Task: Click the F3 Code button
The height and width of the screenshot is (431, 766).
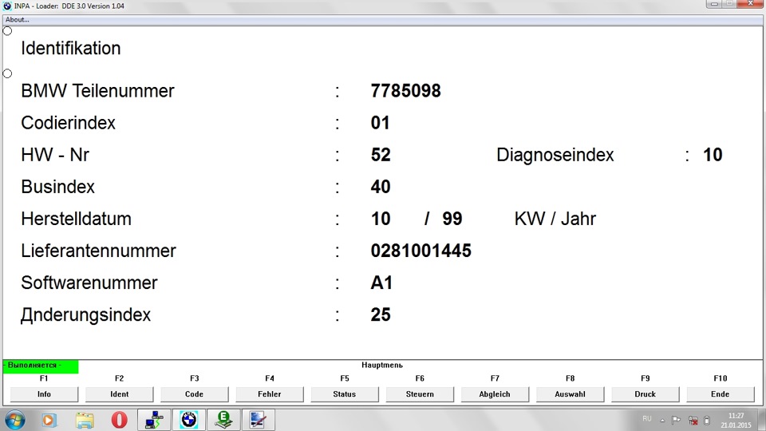Action: 195,393
